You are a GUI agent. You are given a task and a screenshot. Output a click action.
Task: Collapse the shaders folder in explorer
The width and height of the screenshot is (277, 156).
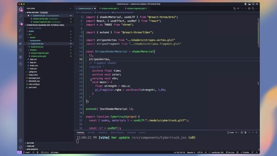tap(33, 50)
